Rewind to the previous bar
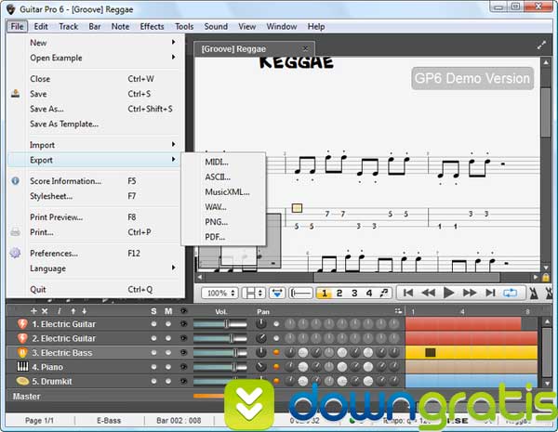 (x=428, y=293)
